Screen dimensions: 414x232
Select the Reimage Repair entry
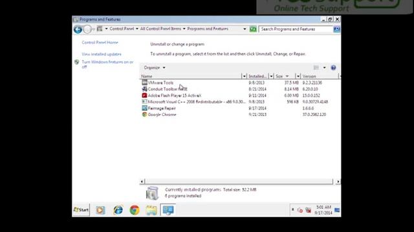click(162, 108)
